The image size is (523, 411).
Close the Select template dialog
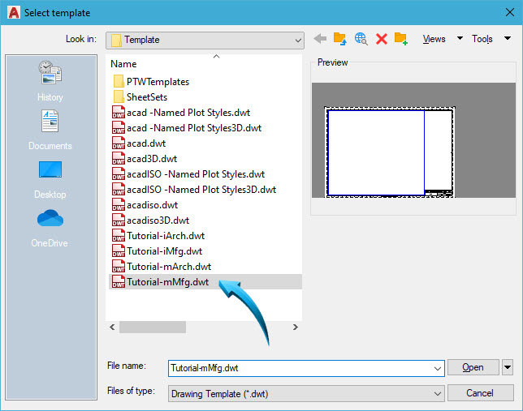(510, 13)
